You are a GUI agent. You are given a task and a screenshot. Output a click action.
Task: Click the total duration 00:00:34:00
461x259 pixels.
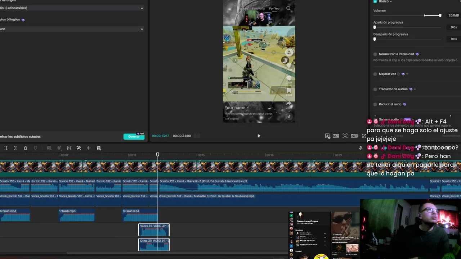tap(182, 136)
